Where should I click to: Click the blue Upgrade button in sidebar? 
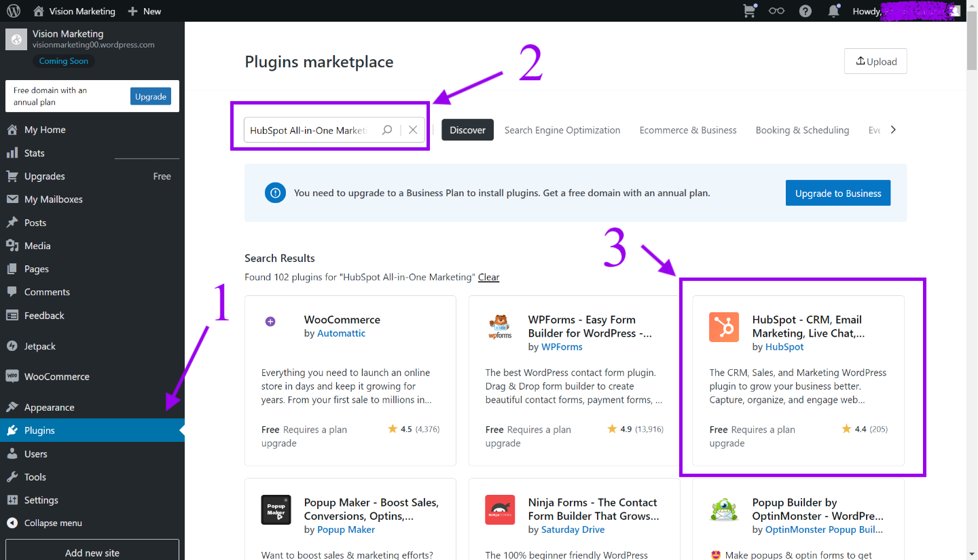tap(151, 96)
